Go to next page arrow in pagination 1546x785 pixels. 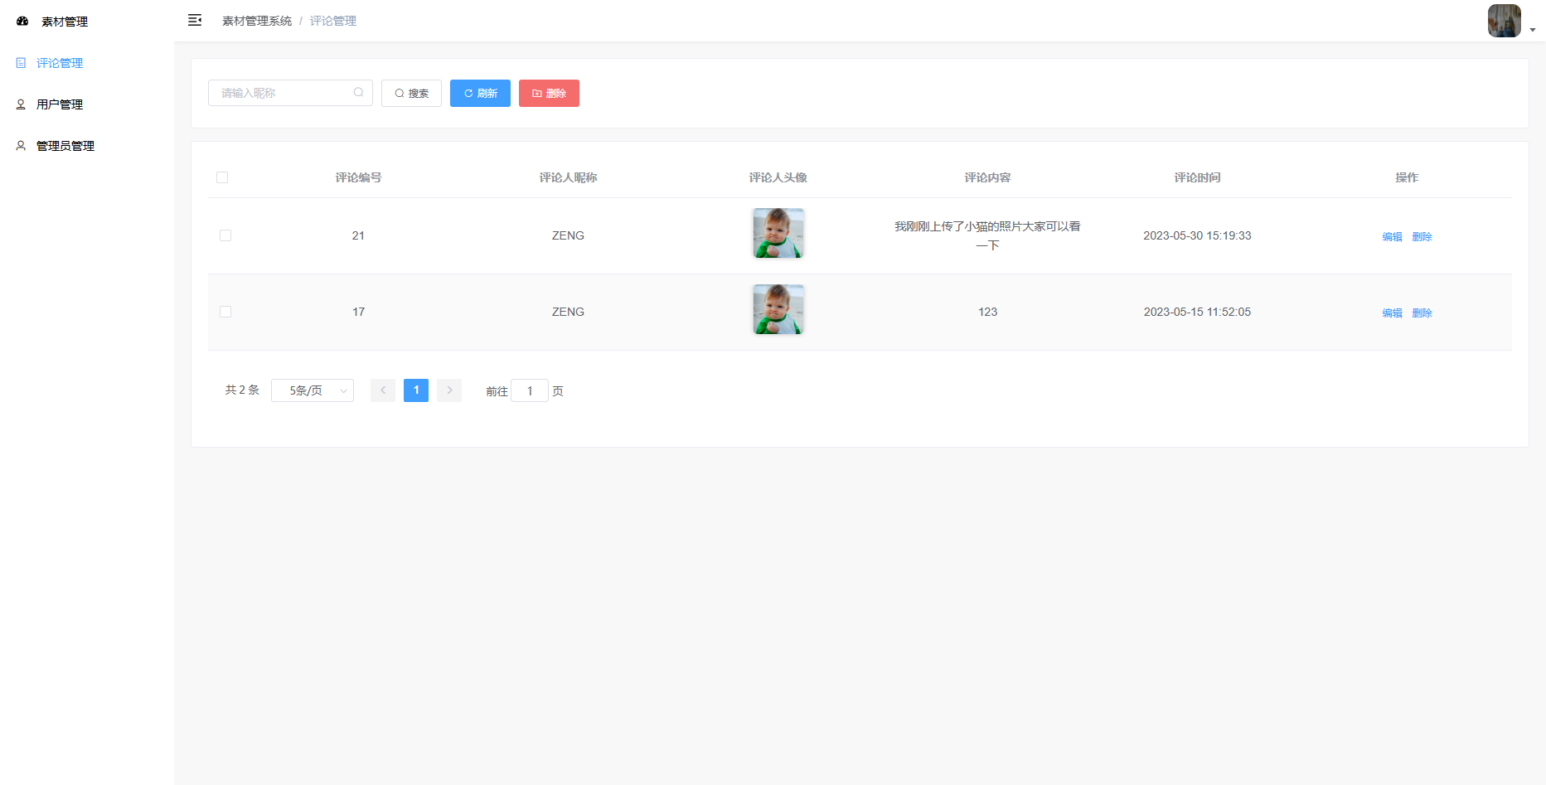point(449,390)
